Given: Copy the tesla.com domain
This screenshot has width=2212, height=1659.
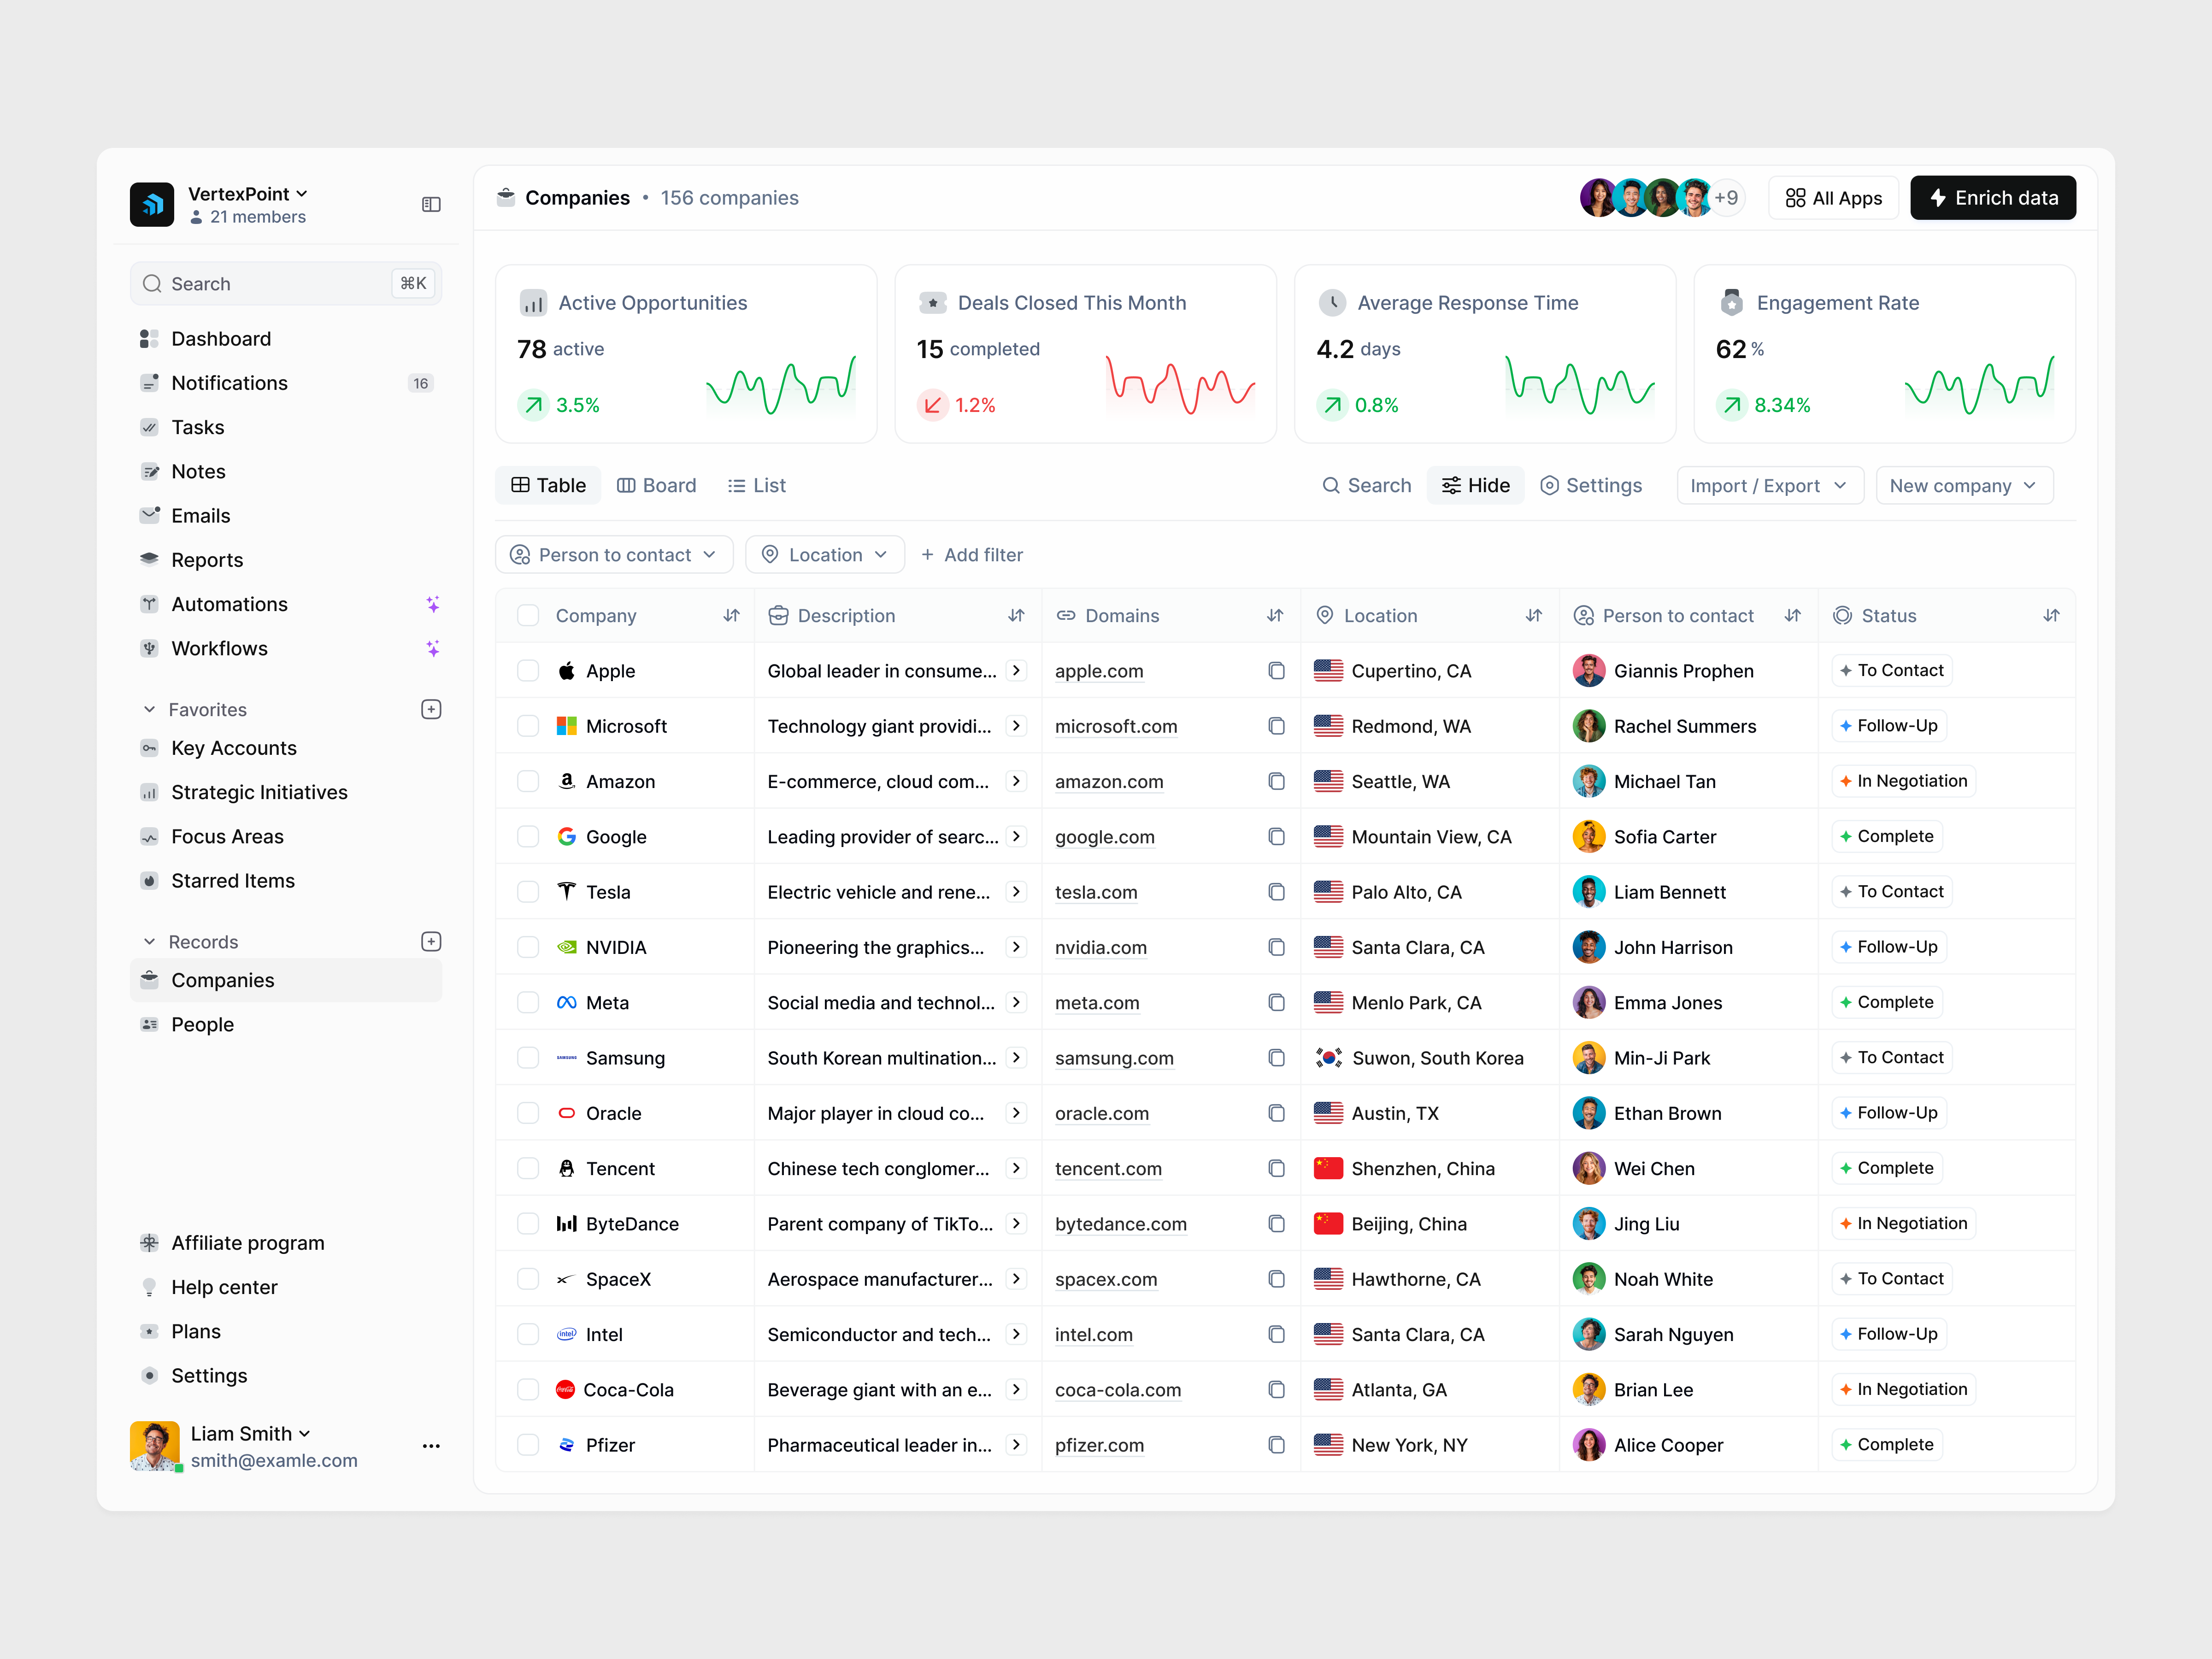Looking at the screenshot, I should [1276, 891].
